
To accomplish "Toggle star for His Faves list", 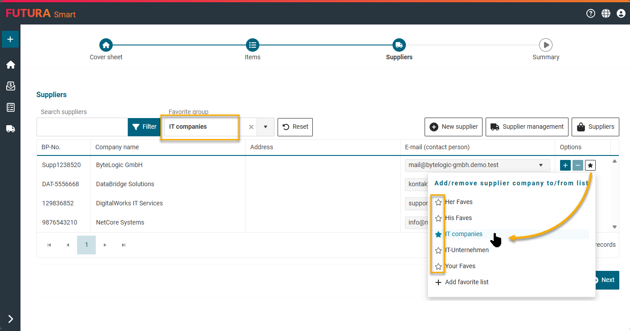I will coord(438,218).
